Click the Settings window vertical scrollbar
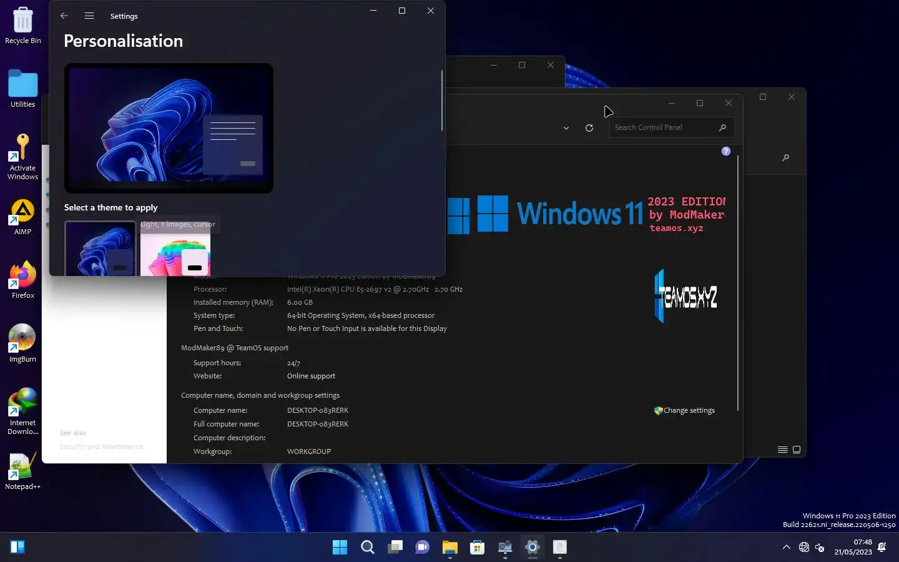Viewport: 899px width, 562px height. [x=442, y=100]
